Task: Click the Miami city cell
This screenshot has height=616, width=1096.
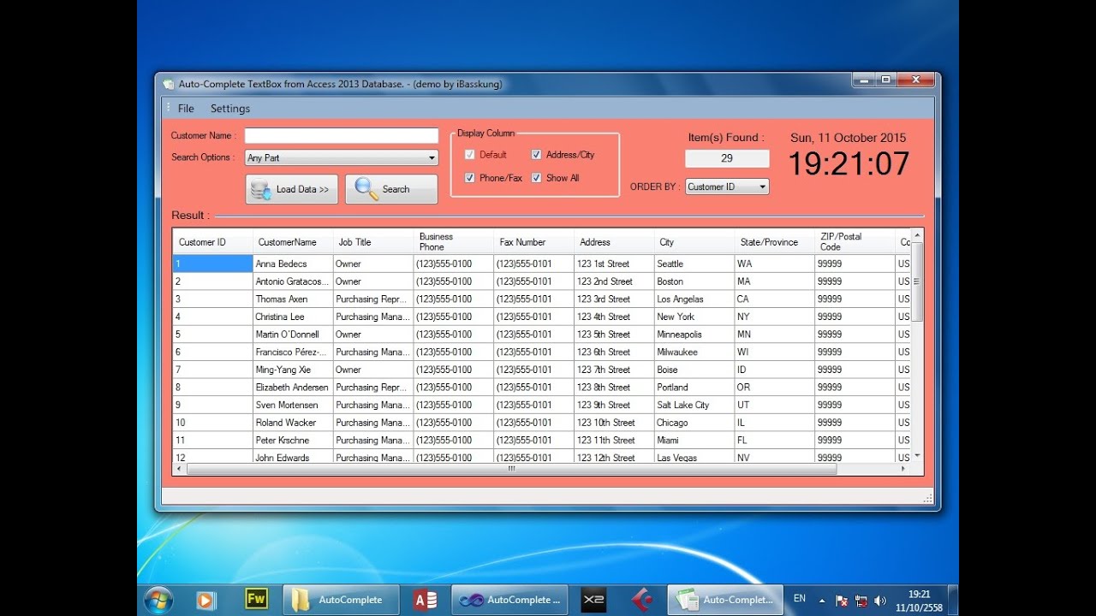Action: pos(694,440)
